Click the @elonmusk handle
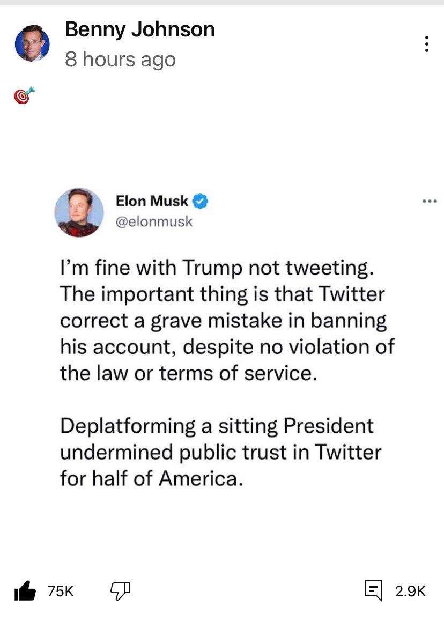Image resolution: width=444 pixels, height=621 pixels. click(x=154, y=221)
